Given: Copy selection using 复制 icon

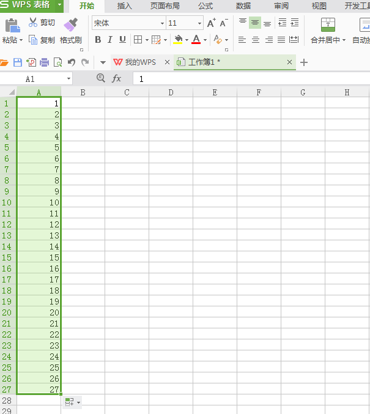Looking at the screenshot, I should [33, 40].
